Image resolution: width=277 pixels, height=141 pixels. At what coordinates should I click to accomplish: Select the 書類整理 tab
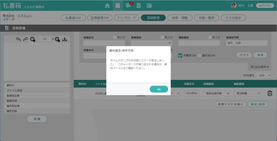(x=153, y=18)
